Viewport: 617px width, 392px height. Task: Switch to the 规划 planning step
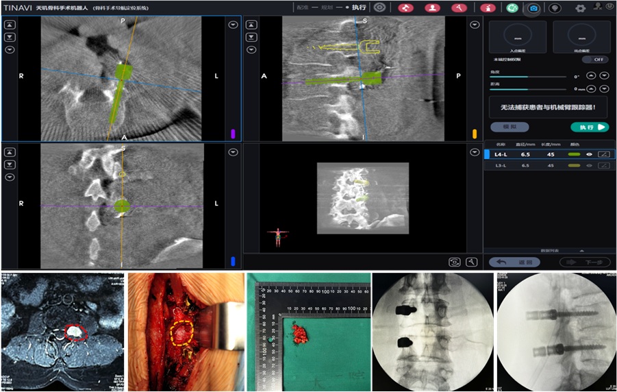click(327, 8)
